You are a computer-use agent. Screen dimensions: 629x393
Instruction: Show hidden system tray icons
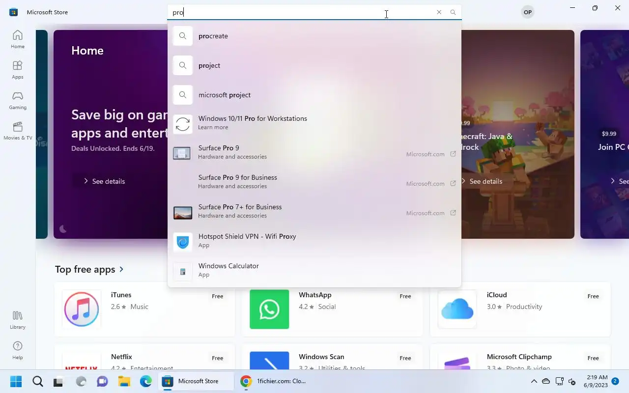pos(534,381)
